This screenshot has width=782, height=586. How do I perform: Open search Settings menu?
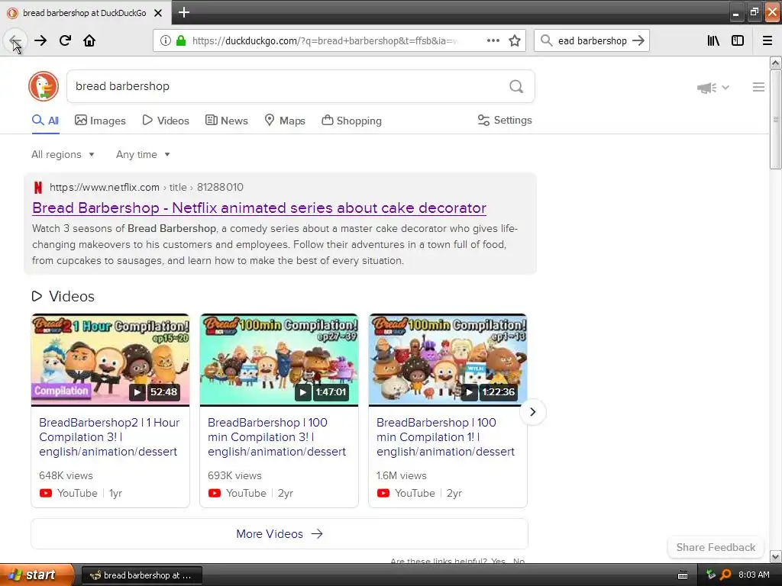tap(505, 120)
